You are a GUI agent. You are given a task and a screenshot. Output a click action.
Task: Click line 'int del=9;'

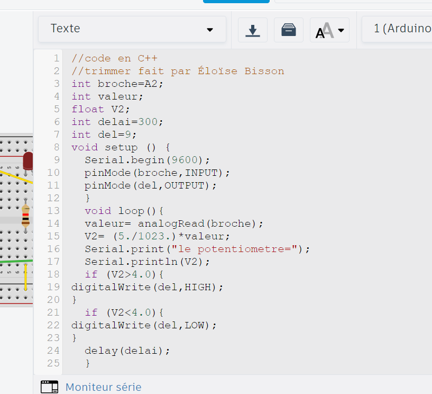[x=104, y=135]
